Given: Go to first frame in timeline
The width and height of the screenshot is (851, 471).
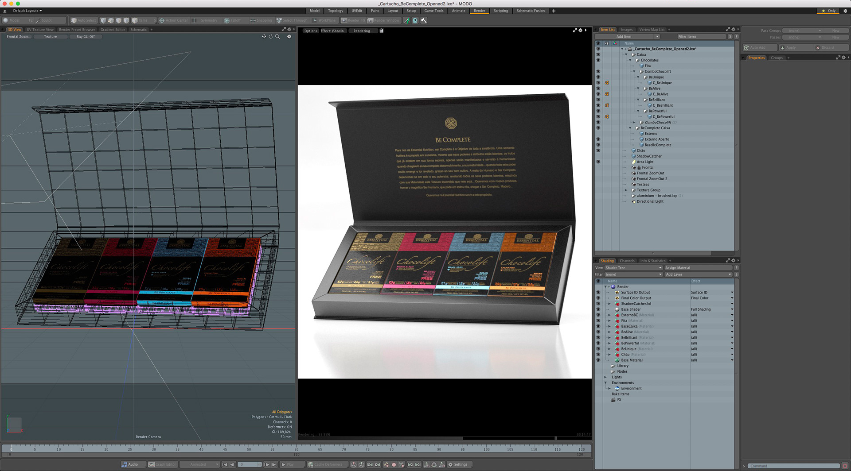Looking at the screenshot, I should pyautogui.click(x=225, y=465).
